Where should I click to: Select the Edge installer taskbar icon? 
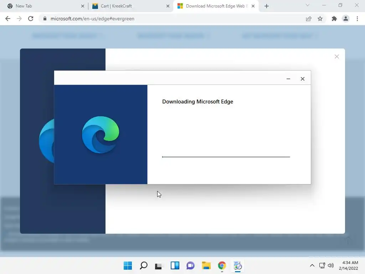[x=238, y=265]
